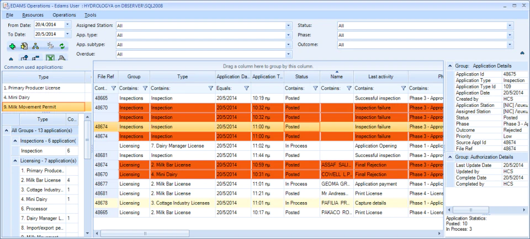Image resolution: width=530 pixels, height=239 pixels.
Task: Collapse the All Groups tree node
Action: pyautogui.click(x=7, y=131)
